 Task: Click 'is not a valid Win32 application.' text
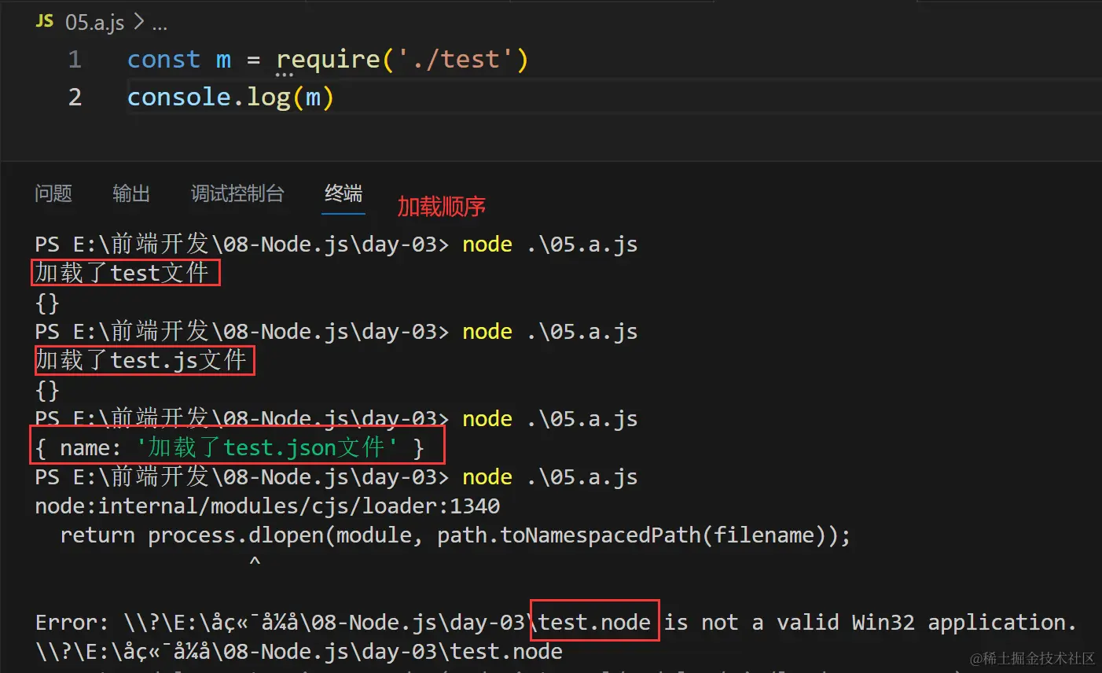click(x=870, y=623)
